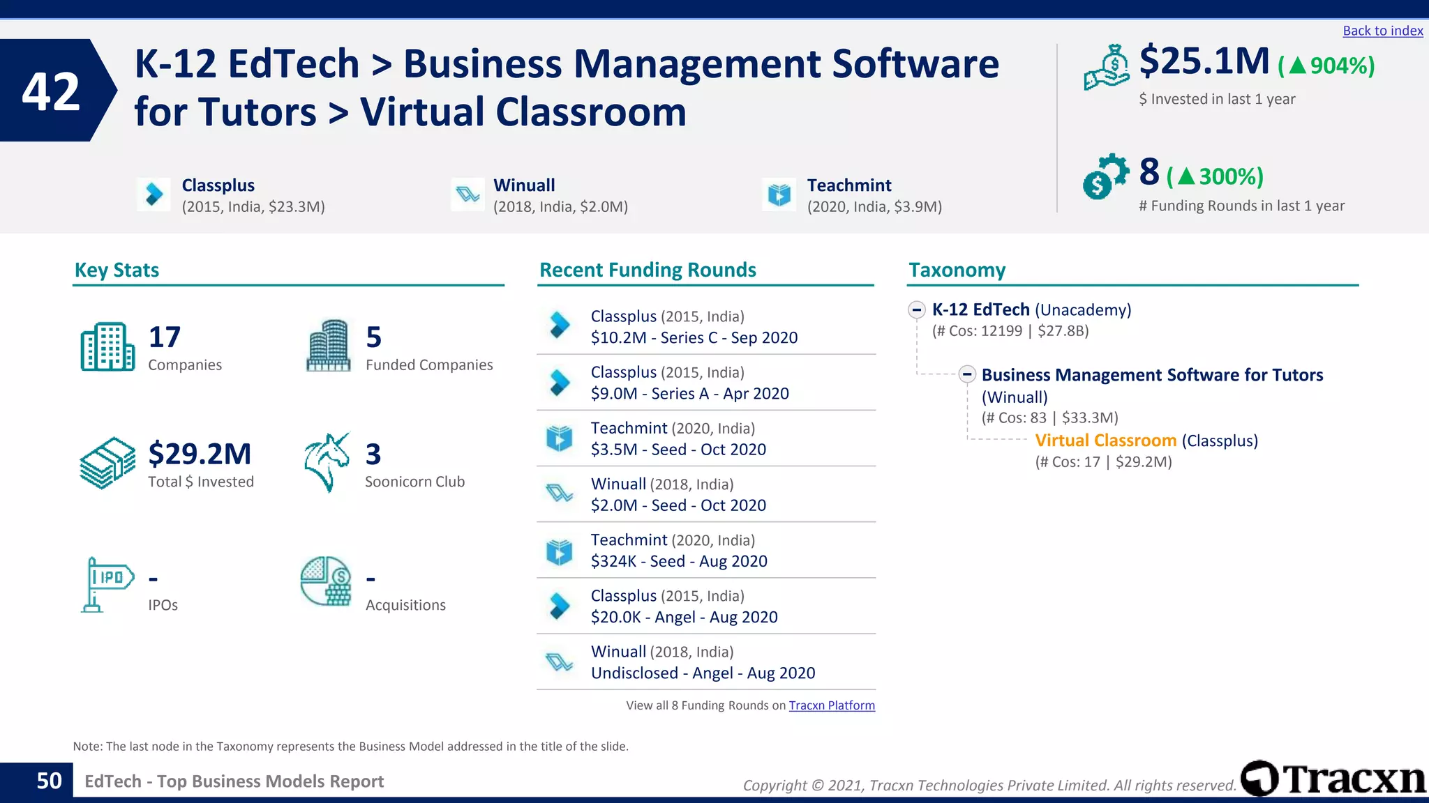
Task: Click '(# Cos: 83 | $33.3M)' text
Action: [1050, 418]
